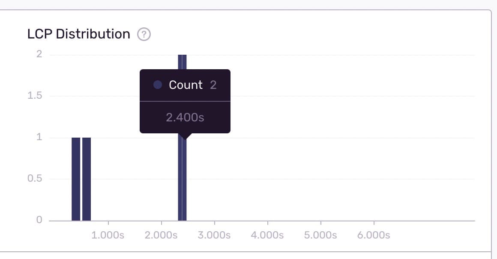The height and width of the screenshot is (259, 497).
Task: Click the LCP Distribution chart title
Action: (78, 34)
